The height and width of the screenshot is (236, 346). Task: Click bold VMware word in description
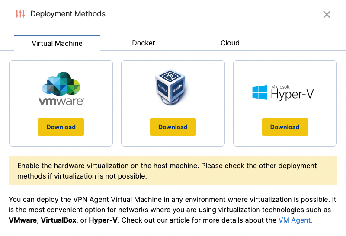(22, 220)
